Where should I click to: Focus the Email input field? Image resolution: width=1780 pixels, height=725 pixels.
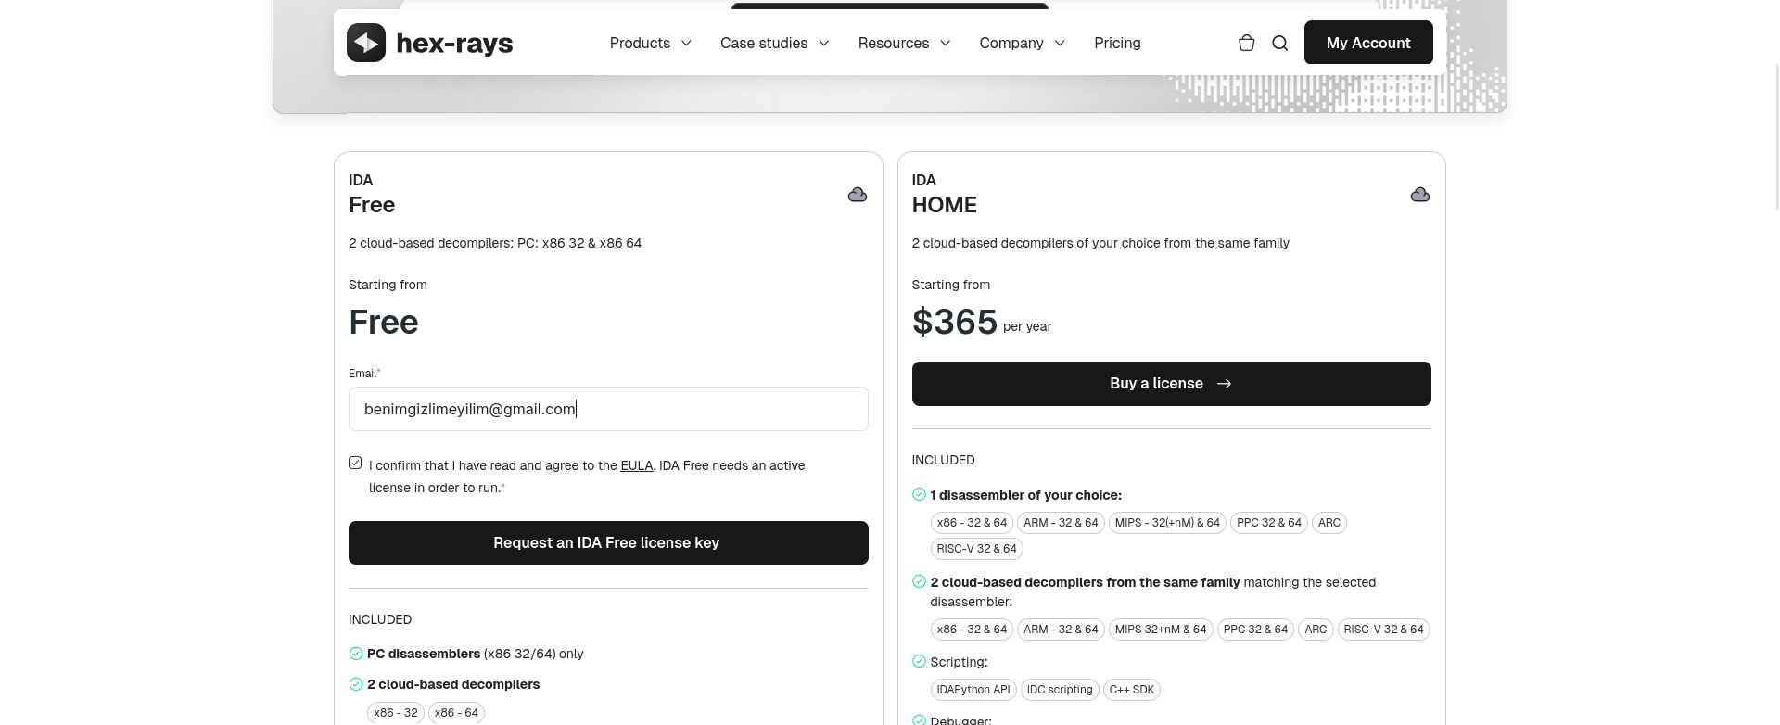[x=608, y=409]
